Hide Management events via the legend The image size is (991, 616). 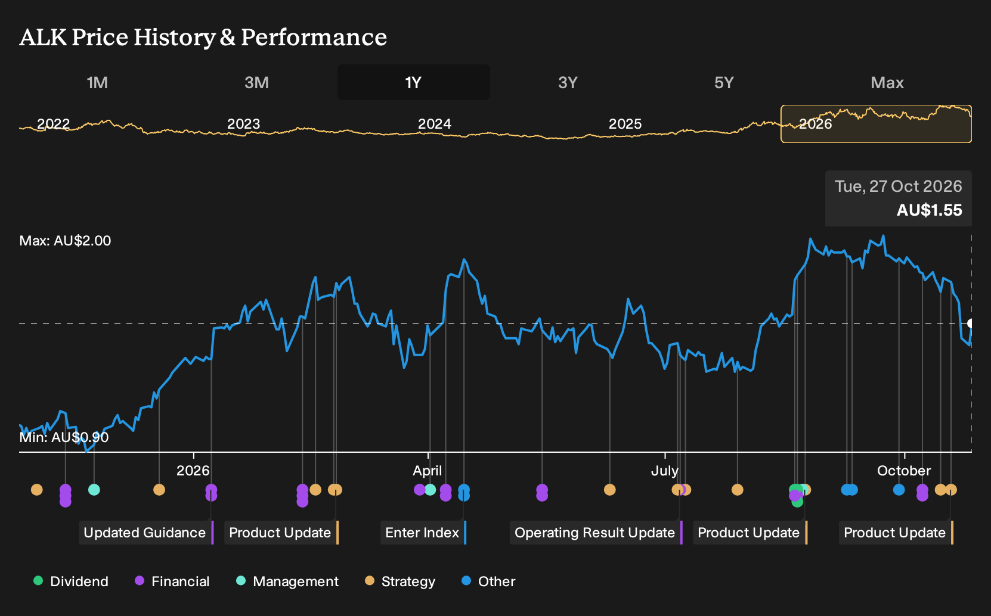pos(287,581)
